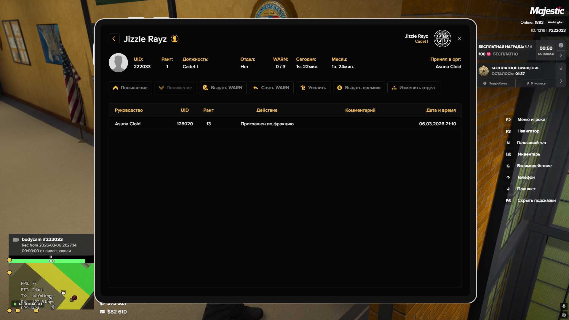This screenshot has height=320, width=569.
Task: Expand the free spin panel chevron
Action: (x=561, y=81)
